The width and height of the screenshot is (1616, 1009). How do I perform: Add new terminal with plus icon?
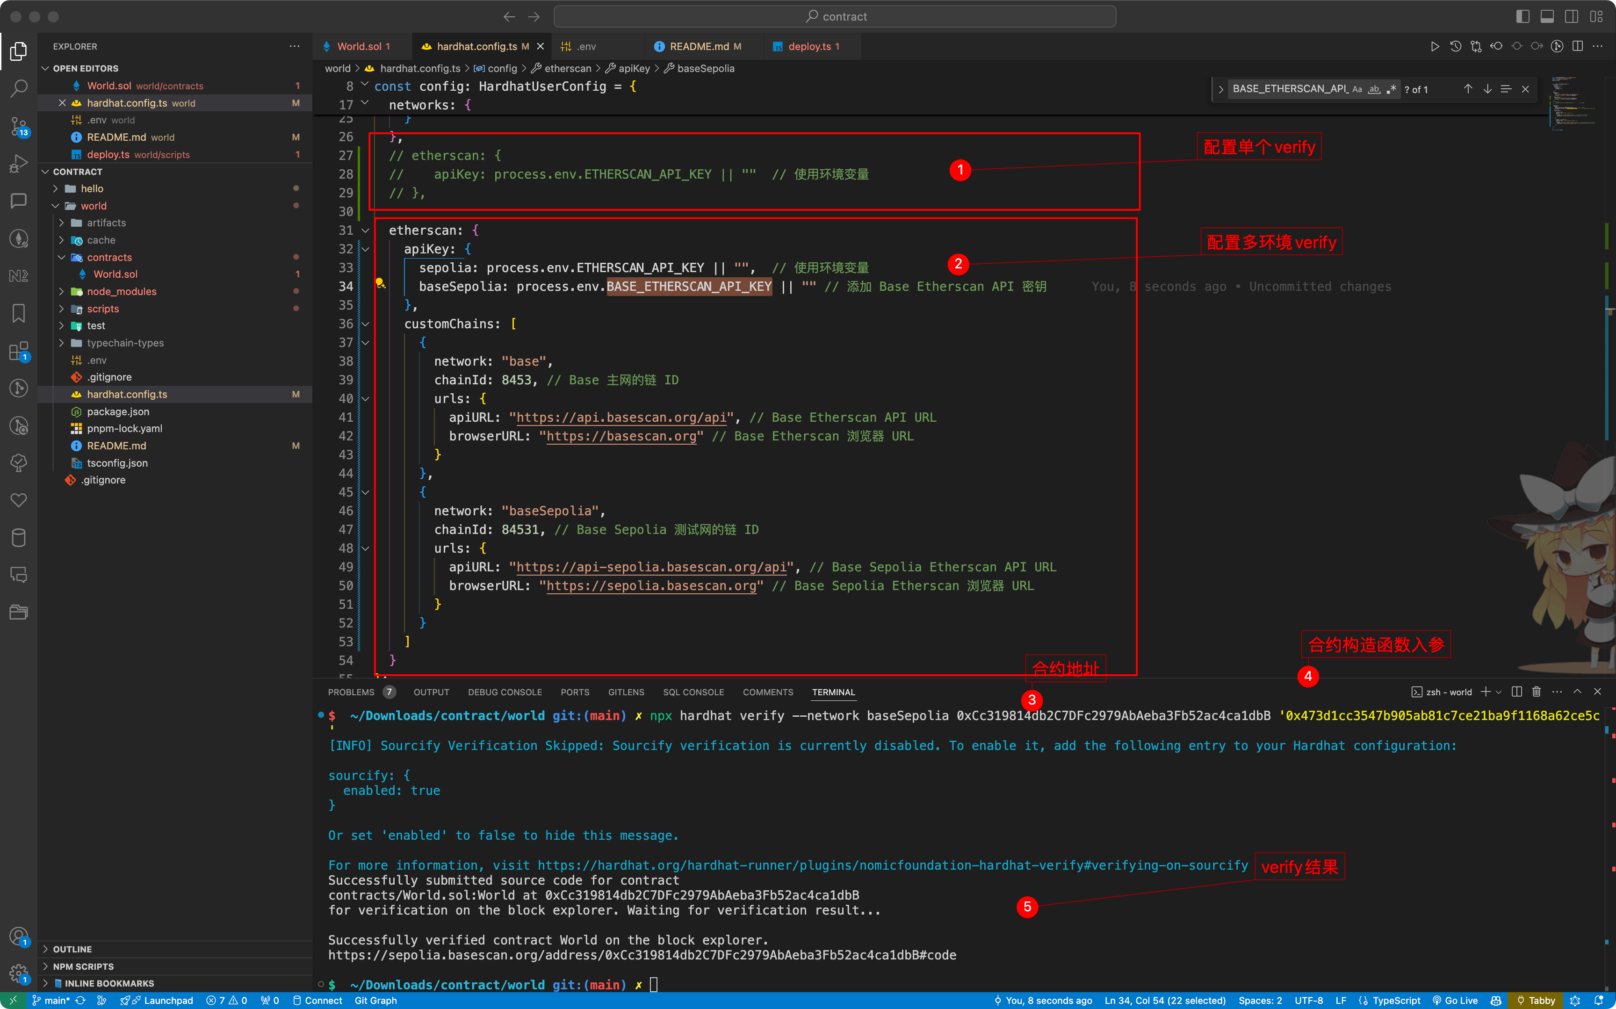tap(1486, 692)
